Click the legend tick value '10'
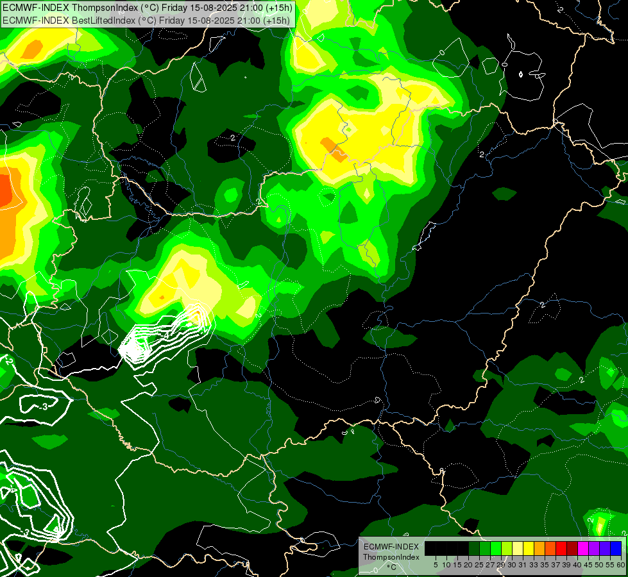This screenshot has height=577, width=628. click(x=446, y=565)
